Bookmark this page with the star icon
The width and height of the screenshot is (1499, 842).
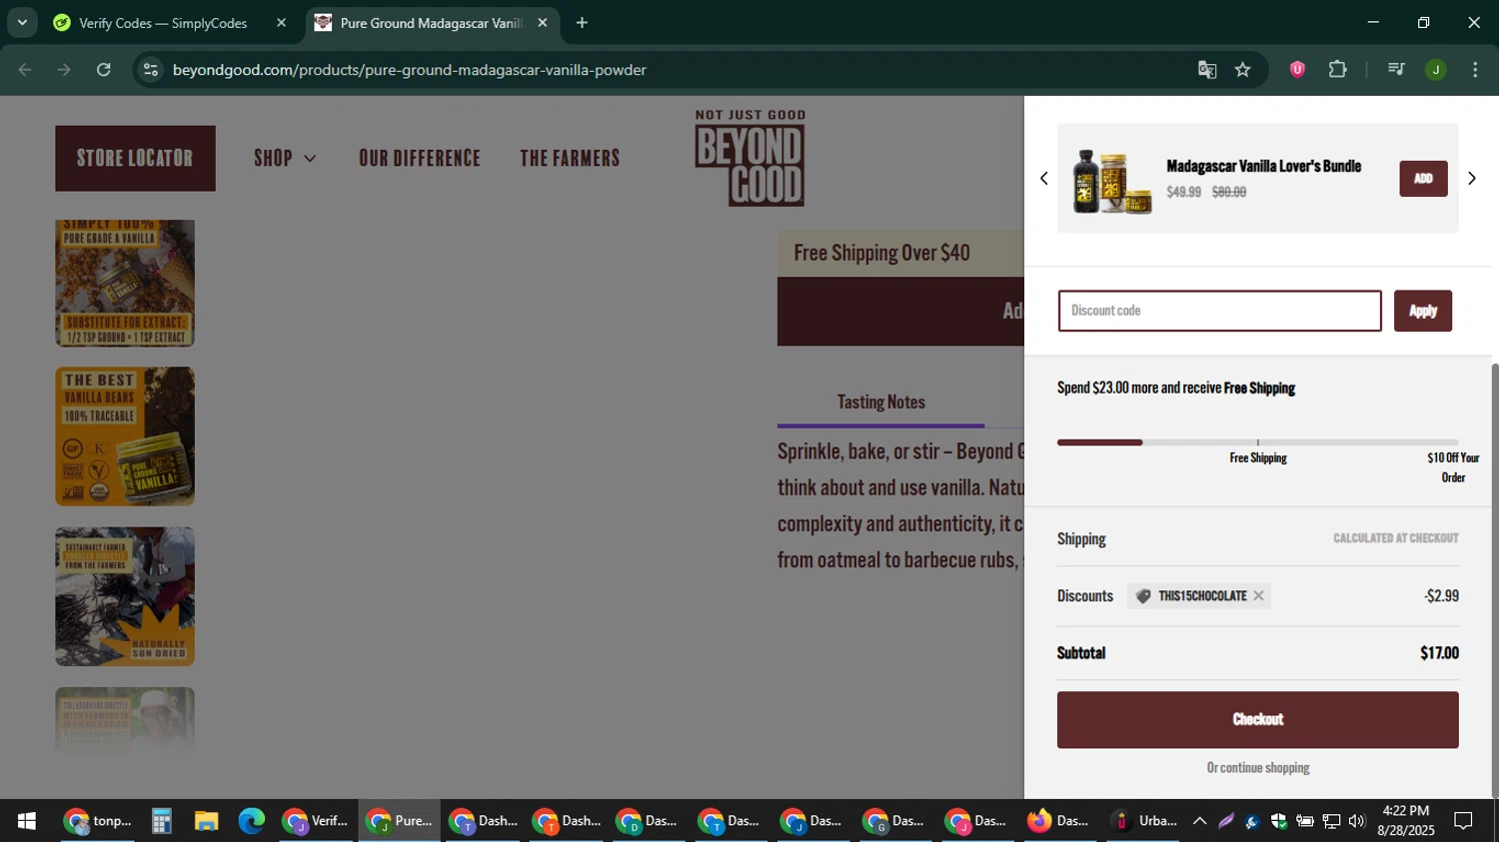pyautogui.click(x=1242, y=70)
